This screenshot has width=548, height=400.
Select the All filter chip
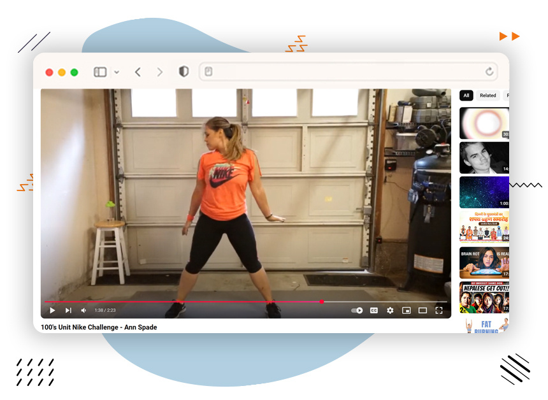pyautogui.click(x=466, y=96)
